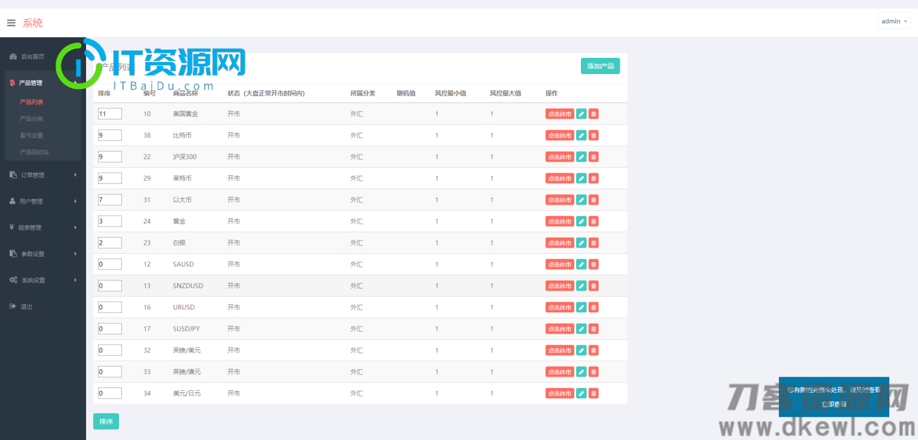
Task: Click pencil icon in SNZDUSD row
Action: [x=581, y=286]
